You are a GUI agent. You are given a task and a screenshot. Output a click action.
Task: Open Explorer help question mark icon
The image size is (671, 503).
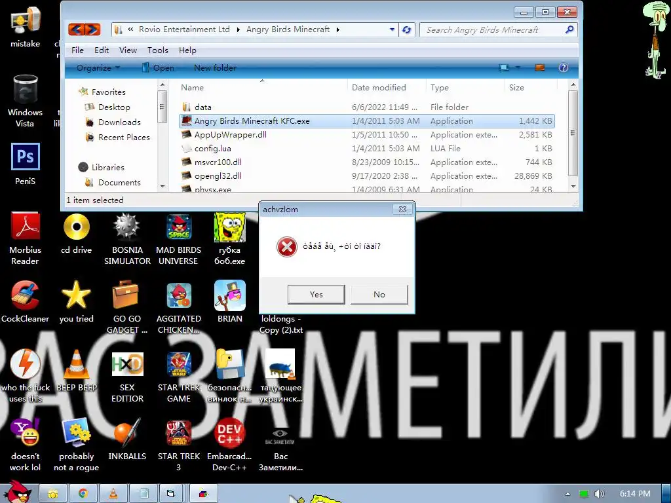point(563,67)
